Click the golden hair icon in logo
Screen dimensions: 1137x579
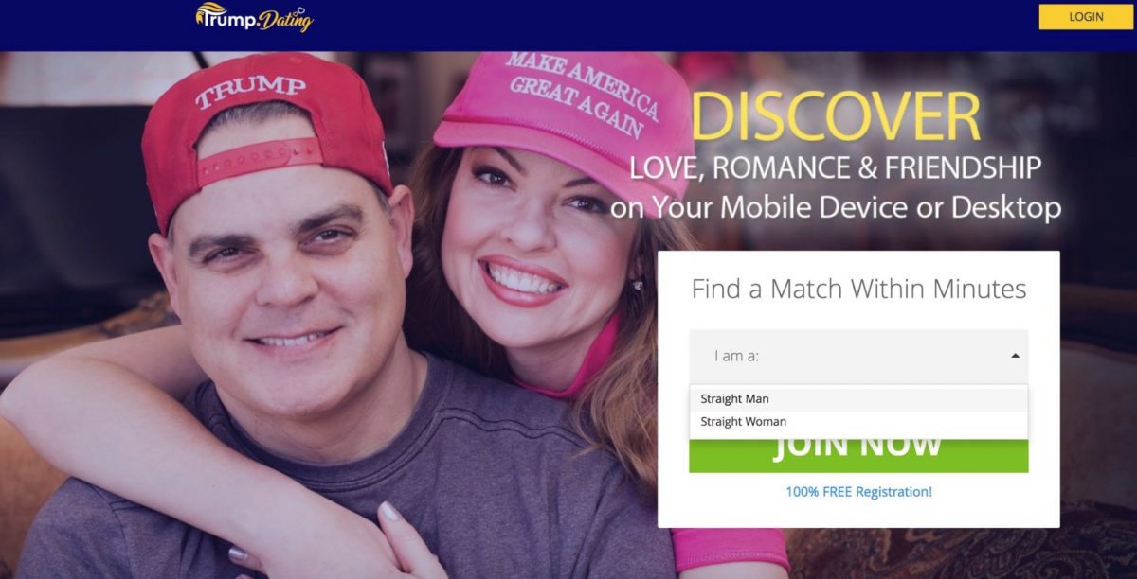pyautogui.click(x=212, y=12)
